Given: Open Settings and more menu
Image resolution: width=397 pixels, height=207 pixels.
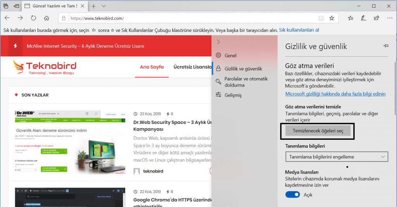Looking at the screenshot, I should point(390,18).
